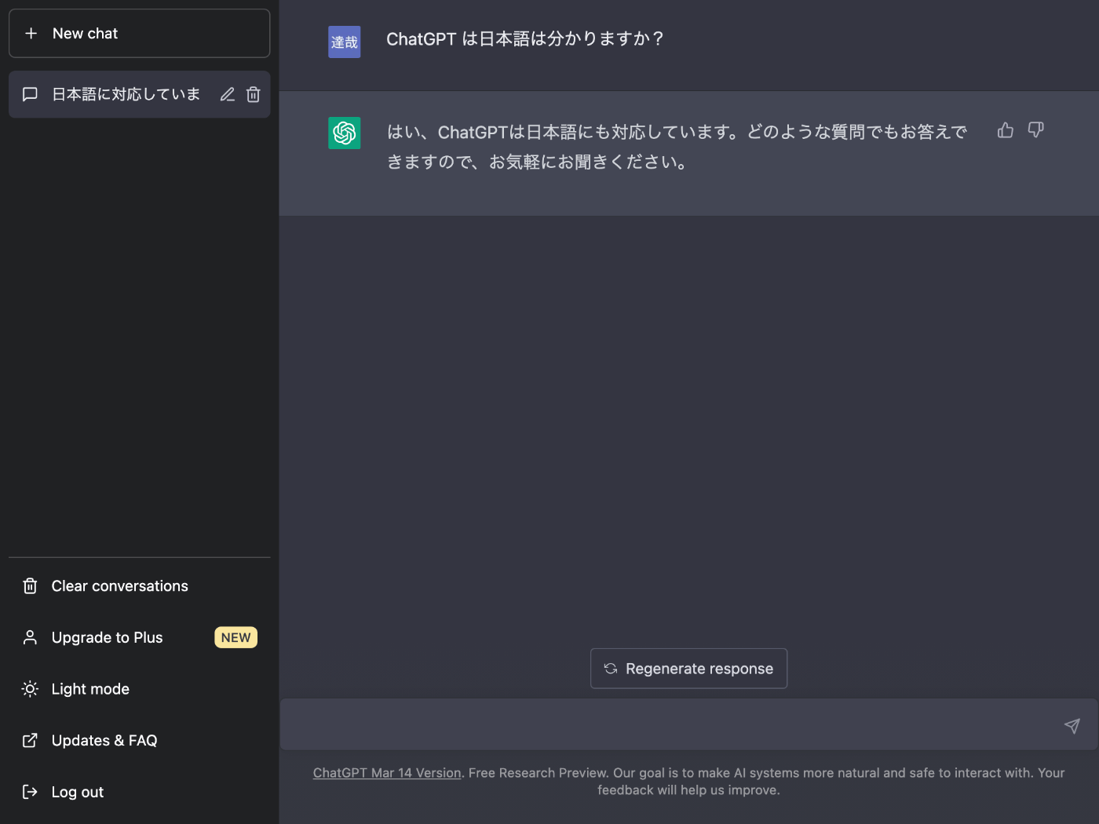Click the user avatar 達哉
This screenshot has width=1099, height=824.
click(344, 42)
